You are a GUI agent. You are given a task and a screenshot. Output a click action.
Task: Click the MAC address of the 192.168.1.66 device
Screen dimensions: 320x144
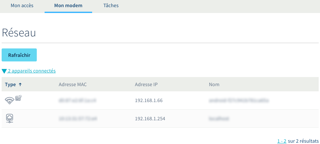coord(78,100)
